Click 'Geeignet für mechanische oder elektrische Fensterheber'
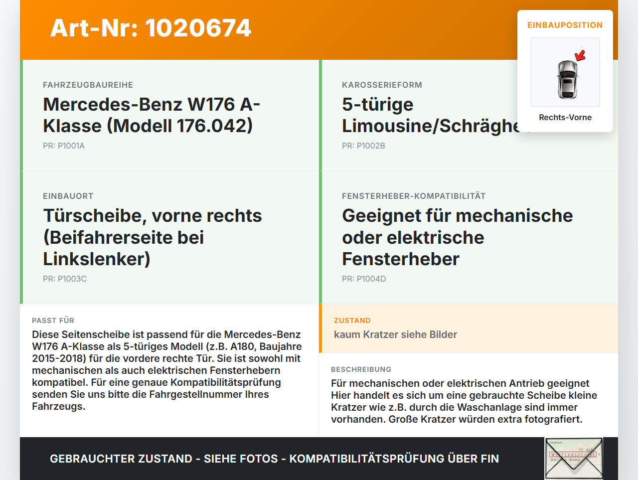This screenshot has width=638, height=480. point(457,237)
